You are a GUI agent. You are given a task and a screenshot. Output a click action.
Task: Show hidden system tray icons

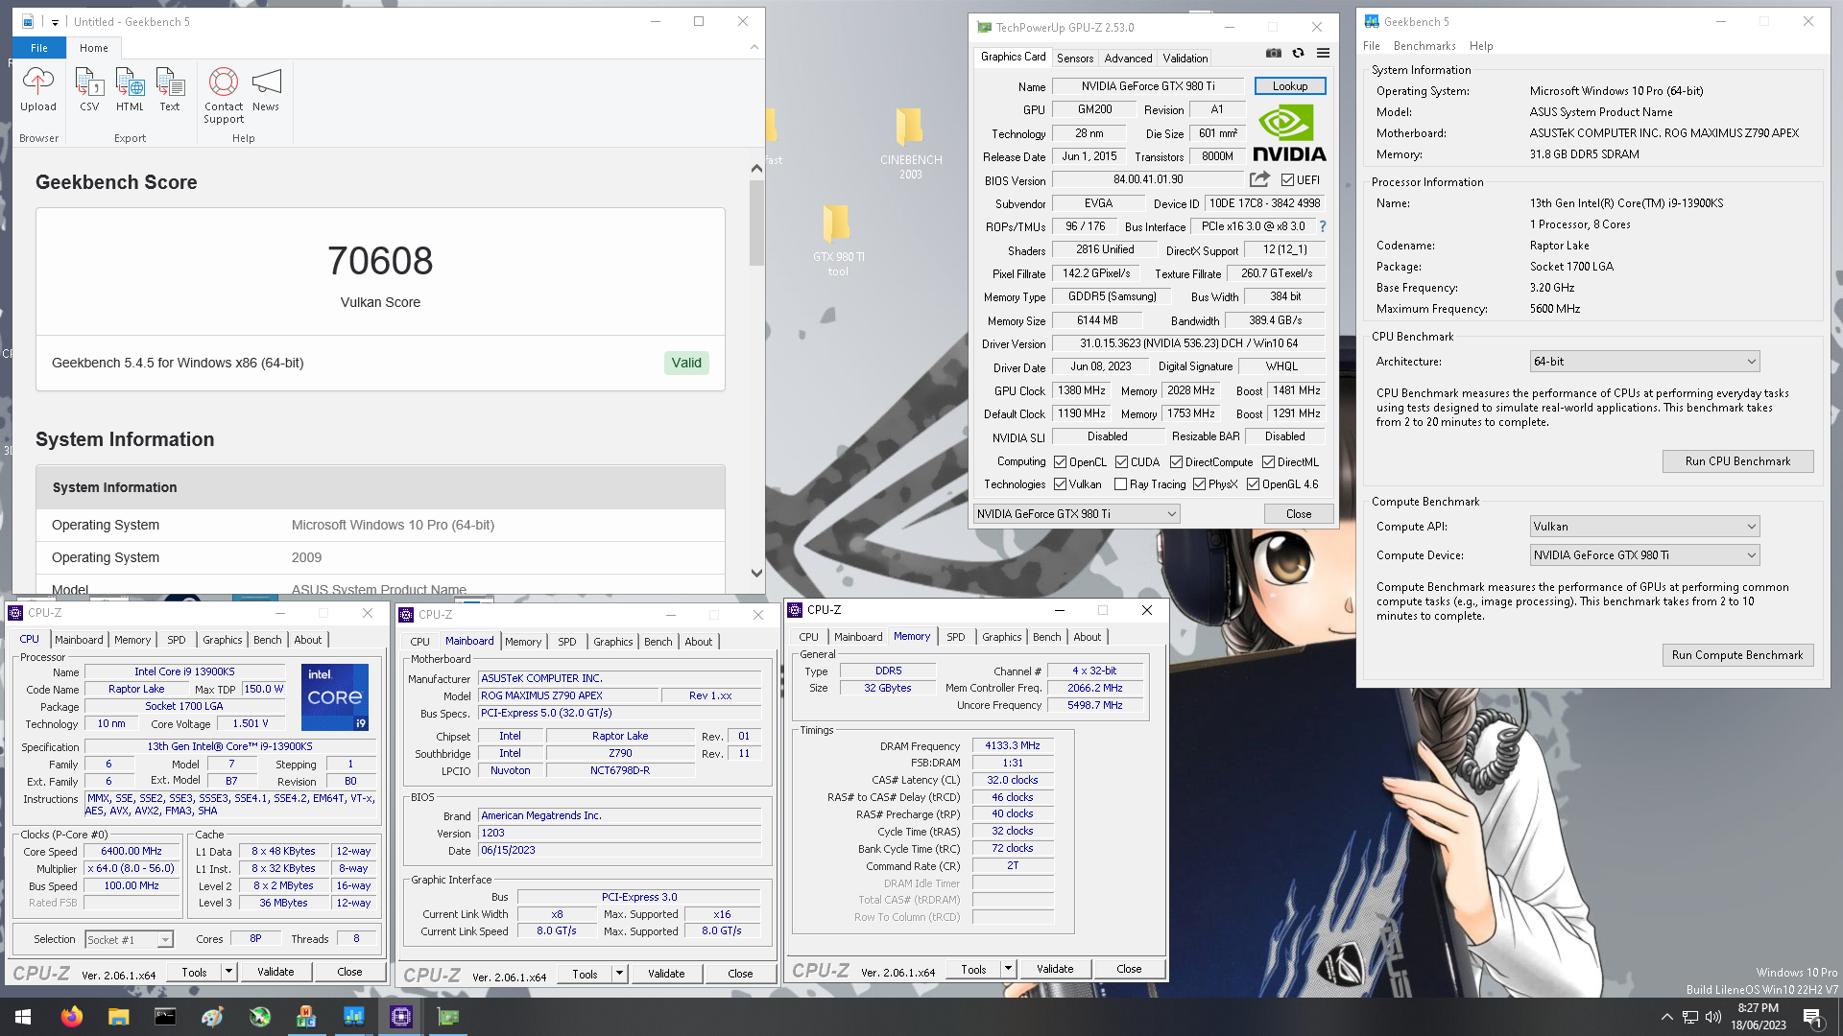1667,1017
